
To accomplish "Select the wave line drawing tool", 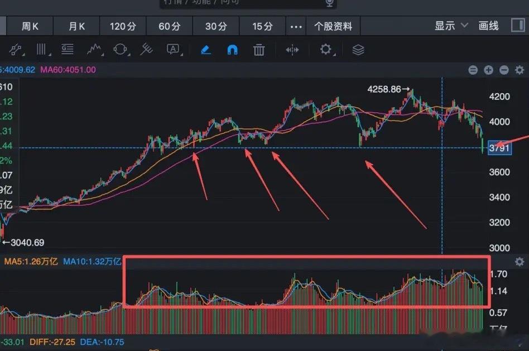I will pos(94,50).
